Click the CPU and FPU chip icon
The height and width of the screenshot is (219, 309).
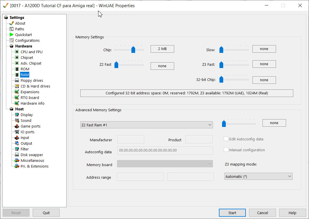17,52
